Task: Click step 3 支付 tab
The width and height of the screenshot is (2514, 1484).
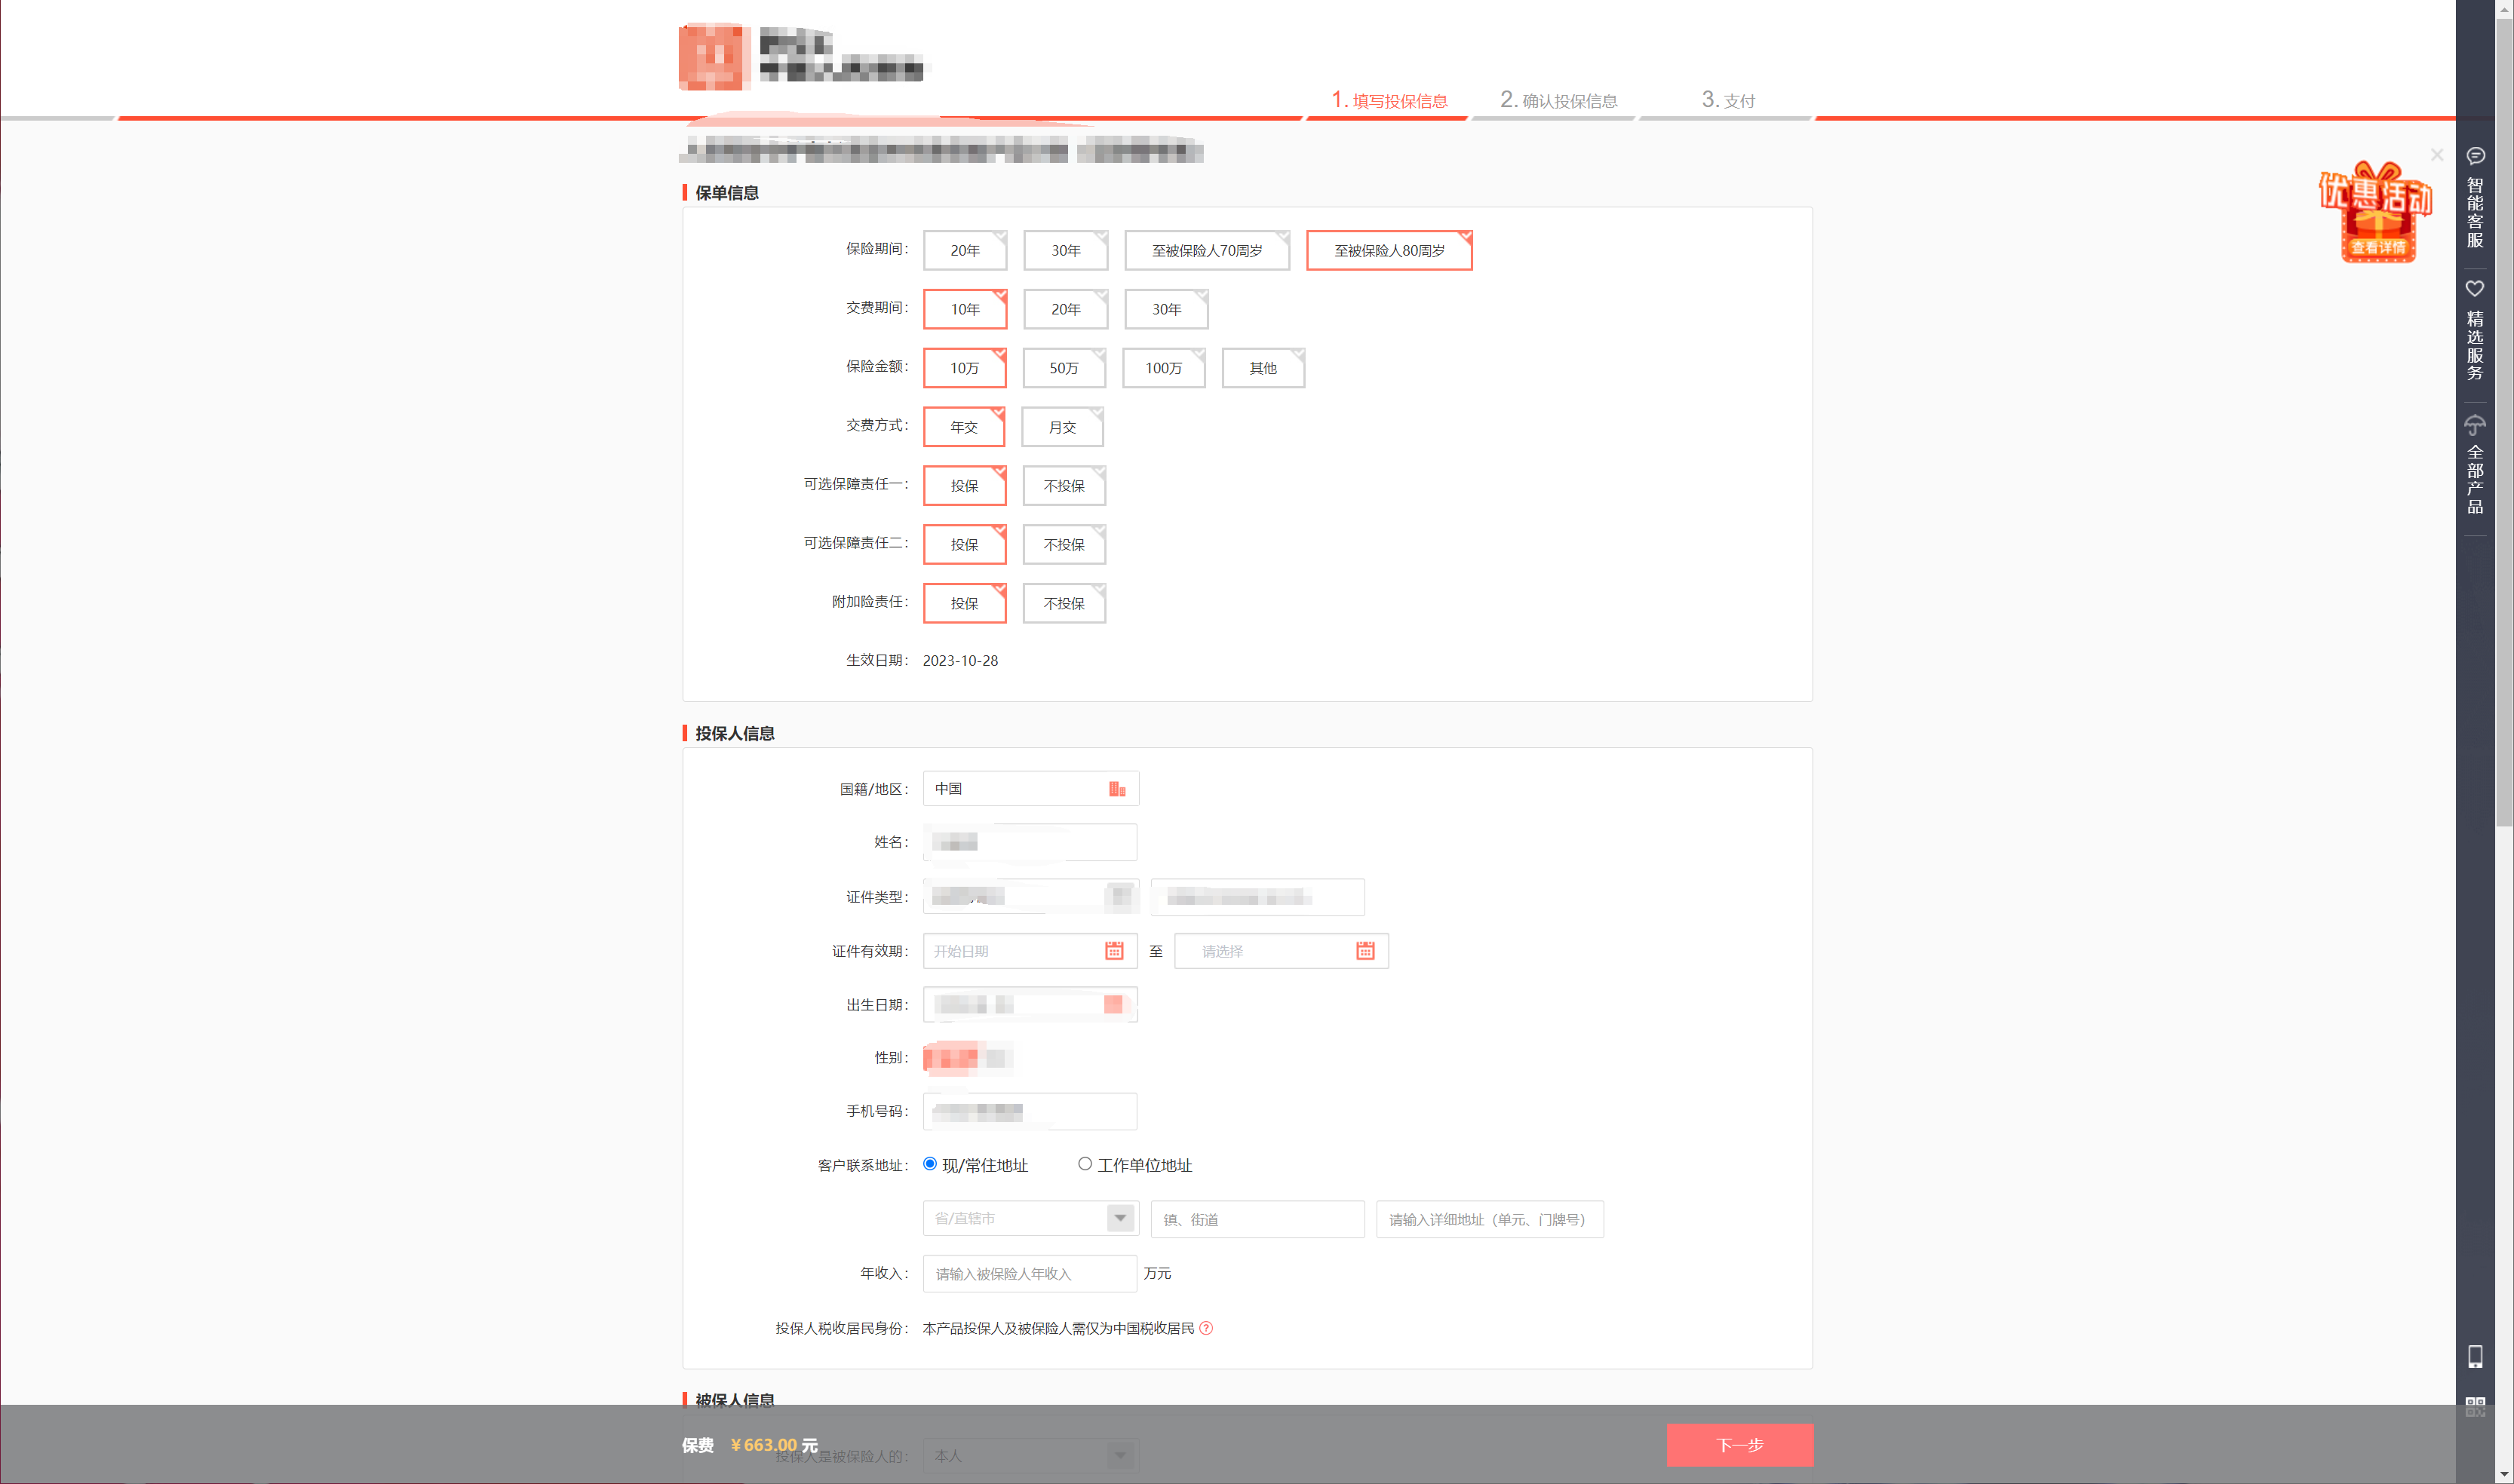Action: (x=1728, y=100)
